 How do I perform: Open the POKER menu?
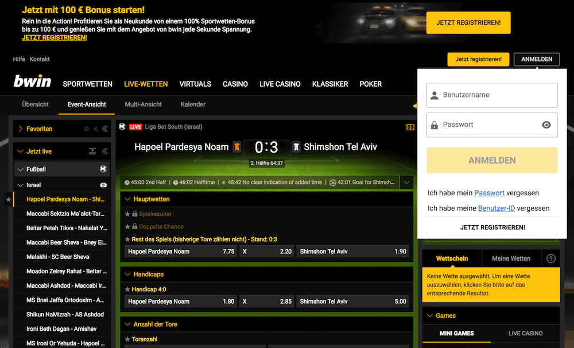pos(370,84)
